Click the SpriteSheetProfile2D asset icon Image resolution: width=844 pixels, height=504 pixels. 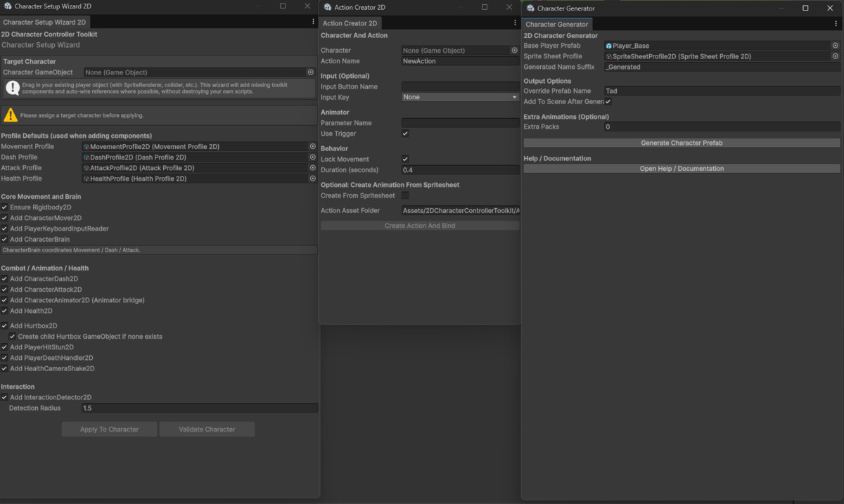[x=609, y=56]
